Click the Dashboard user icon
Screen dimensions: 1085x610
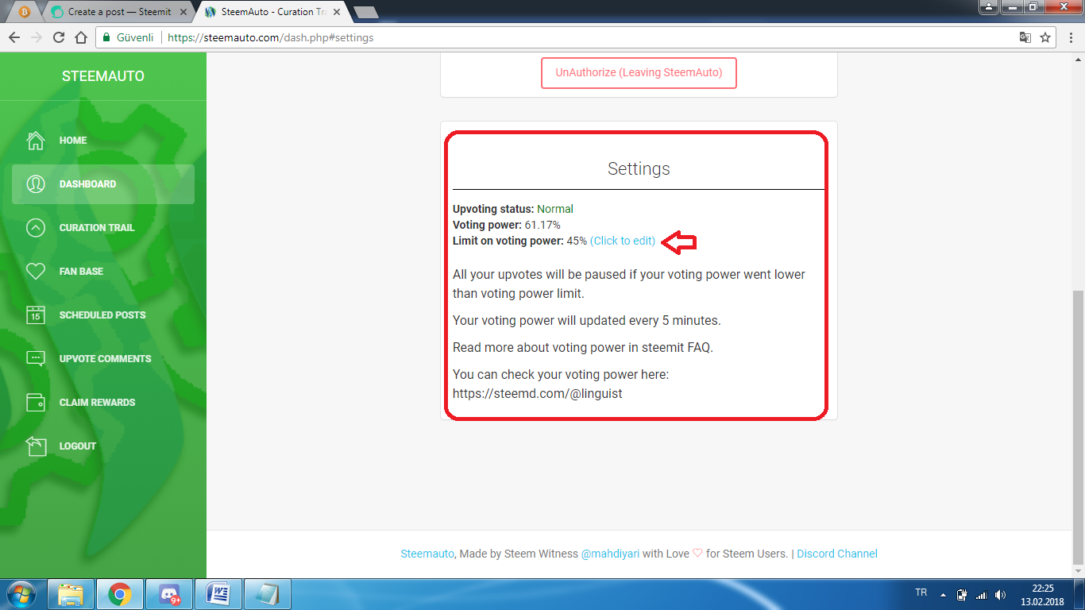pos(36,184)
